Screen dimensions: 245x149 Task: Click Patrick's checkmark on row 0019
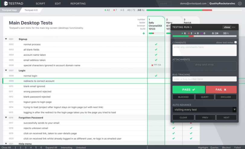point(191,133)
